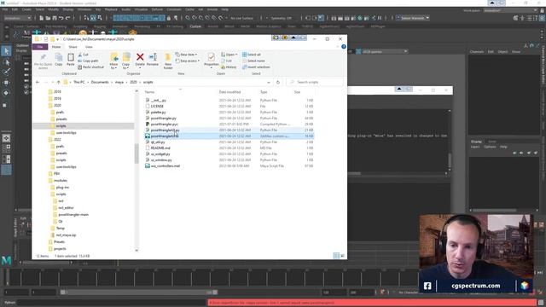The image size is (546, 307).
Task: Open the New item dropdown
Action: click(x=186, y=55)
